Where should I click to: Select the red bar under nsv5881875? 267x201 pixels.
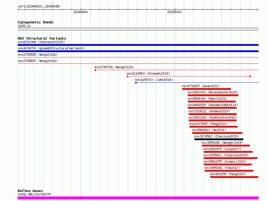click(x=228, y=164)
